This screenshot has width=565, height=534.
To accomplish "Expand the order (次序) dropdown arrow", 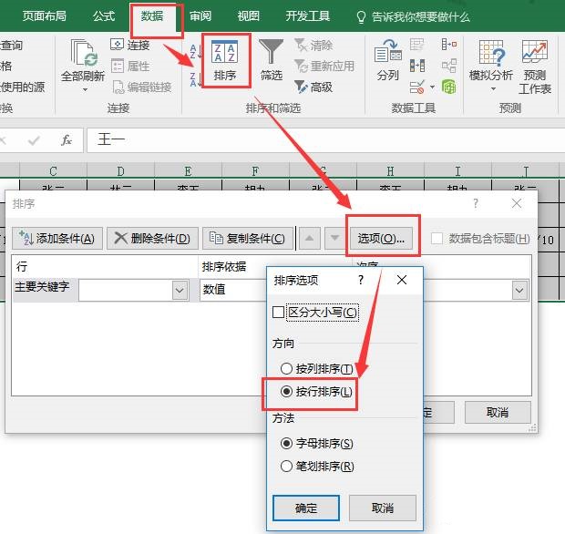I will pos(519,290).
